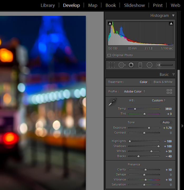The image size is (184, 190).
Task: Click the Blacks slider handle
Action: point(138,157)
